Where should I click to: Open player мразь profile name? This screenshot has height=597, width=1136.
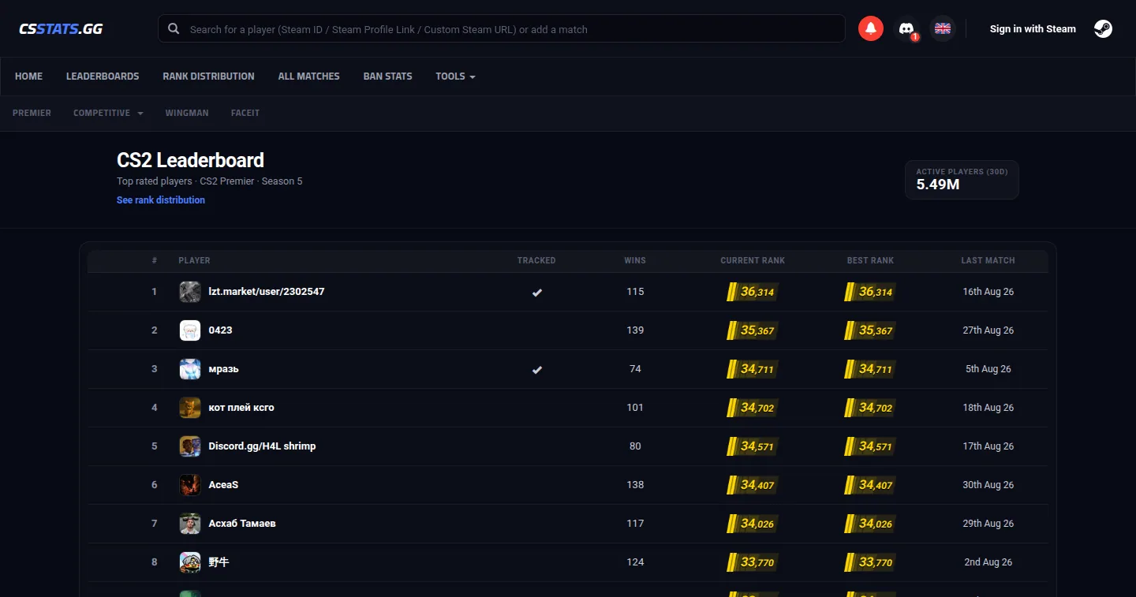point(223,369)
